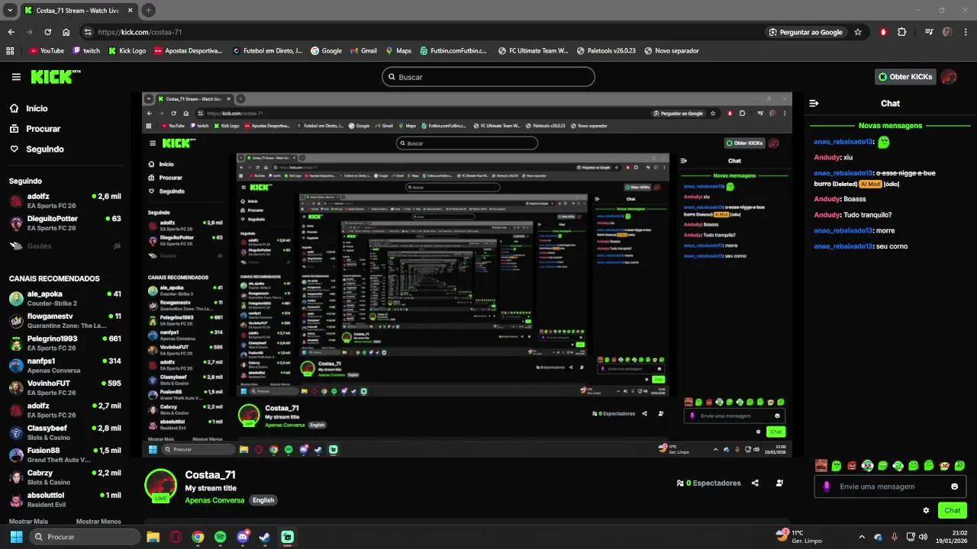This screenshot has width=977, height=549.
Task: Open the YouTube bookmark
Action: [47, 51]
